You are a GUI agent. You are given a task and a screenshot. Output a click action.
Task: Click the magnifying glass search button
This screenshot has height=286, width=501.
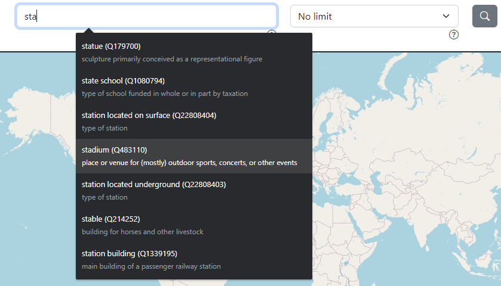tap(484, 16)
